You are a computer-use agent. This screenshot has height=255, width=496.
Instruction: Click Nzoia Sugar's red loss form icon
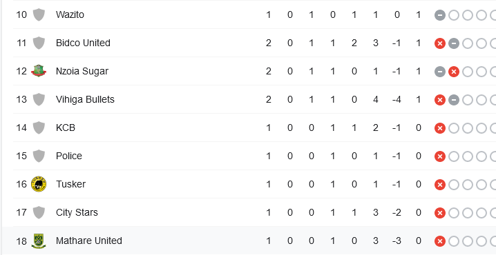[x=454, y=72]
